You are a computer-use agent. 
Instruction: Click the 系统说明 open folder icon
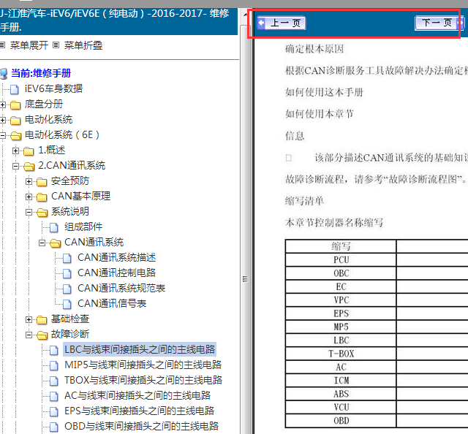42,213
